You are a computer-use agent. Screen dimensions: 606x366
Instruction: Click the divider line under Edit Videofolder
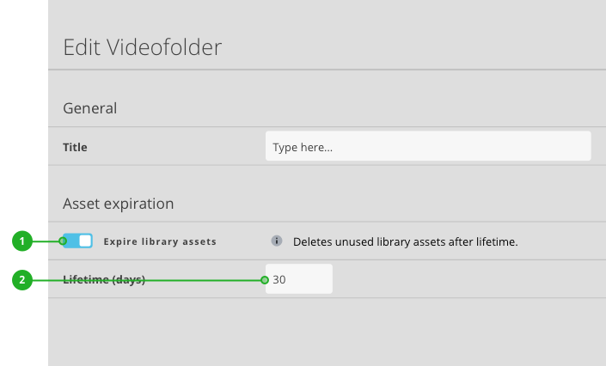(x=327, y=70)
